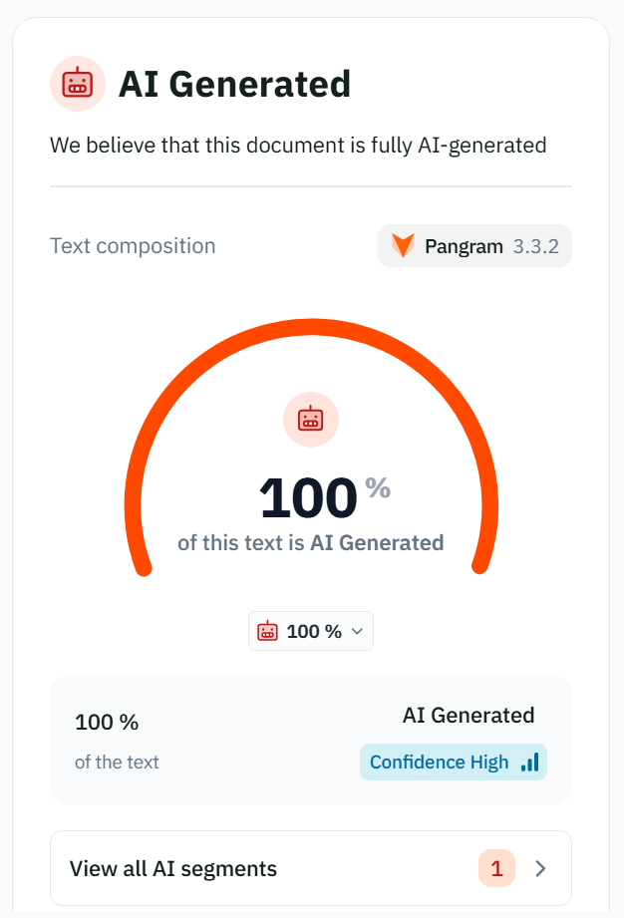Open the 100 % composition dropdown
624x918 pixels.
click(x=311, y=631)
